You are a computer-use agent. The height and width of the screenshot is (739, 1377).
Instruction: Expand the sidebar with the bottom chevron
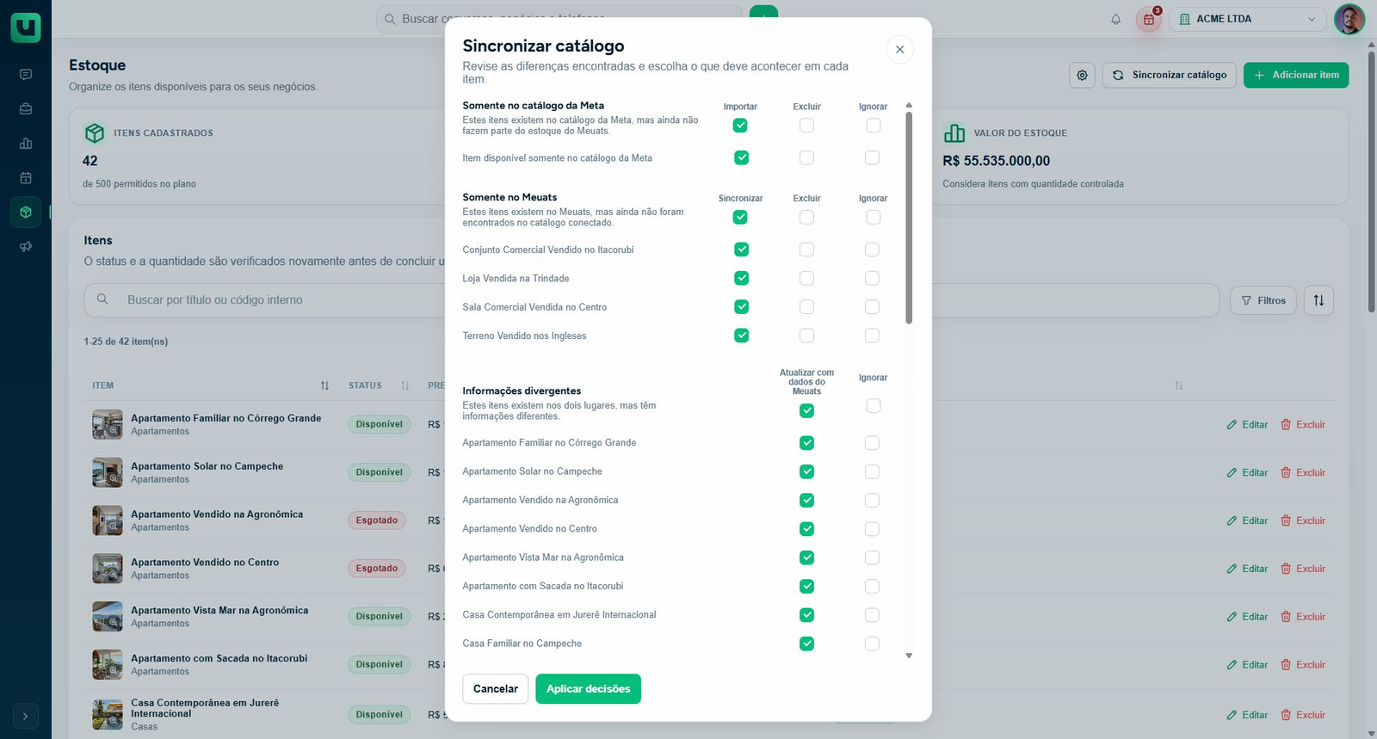point(26,716)
